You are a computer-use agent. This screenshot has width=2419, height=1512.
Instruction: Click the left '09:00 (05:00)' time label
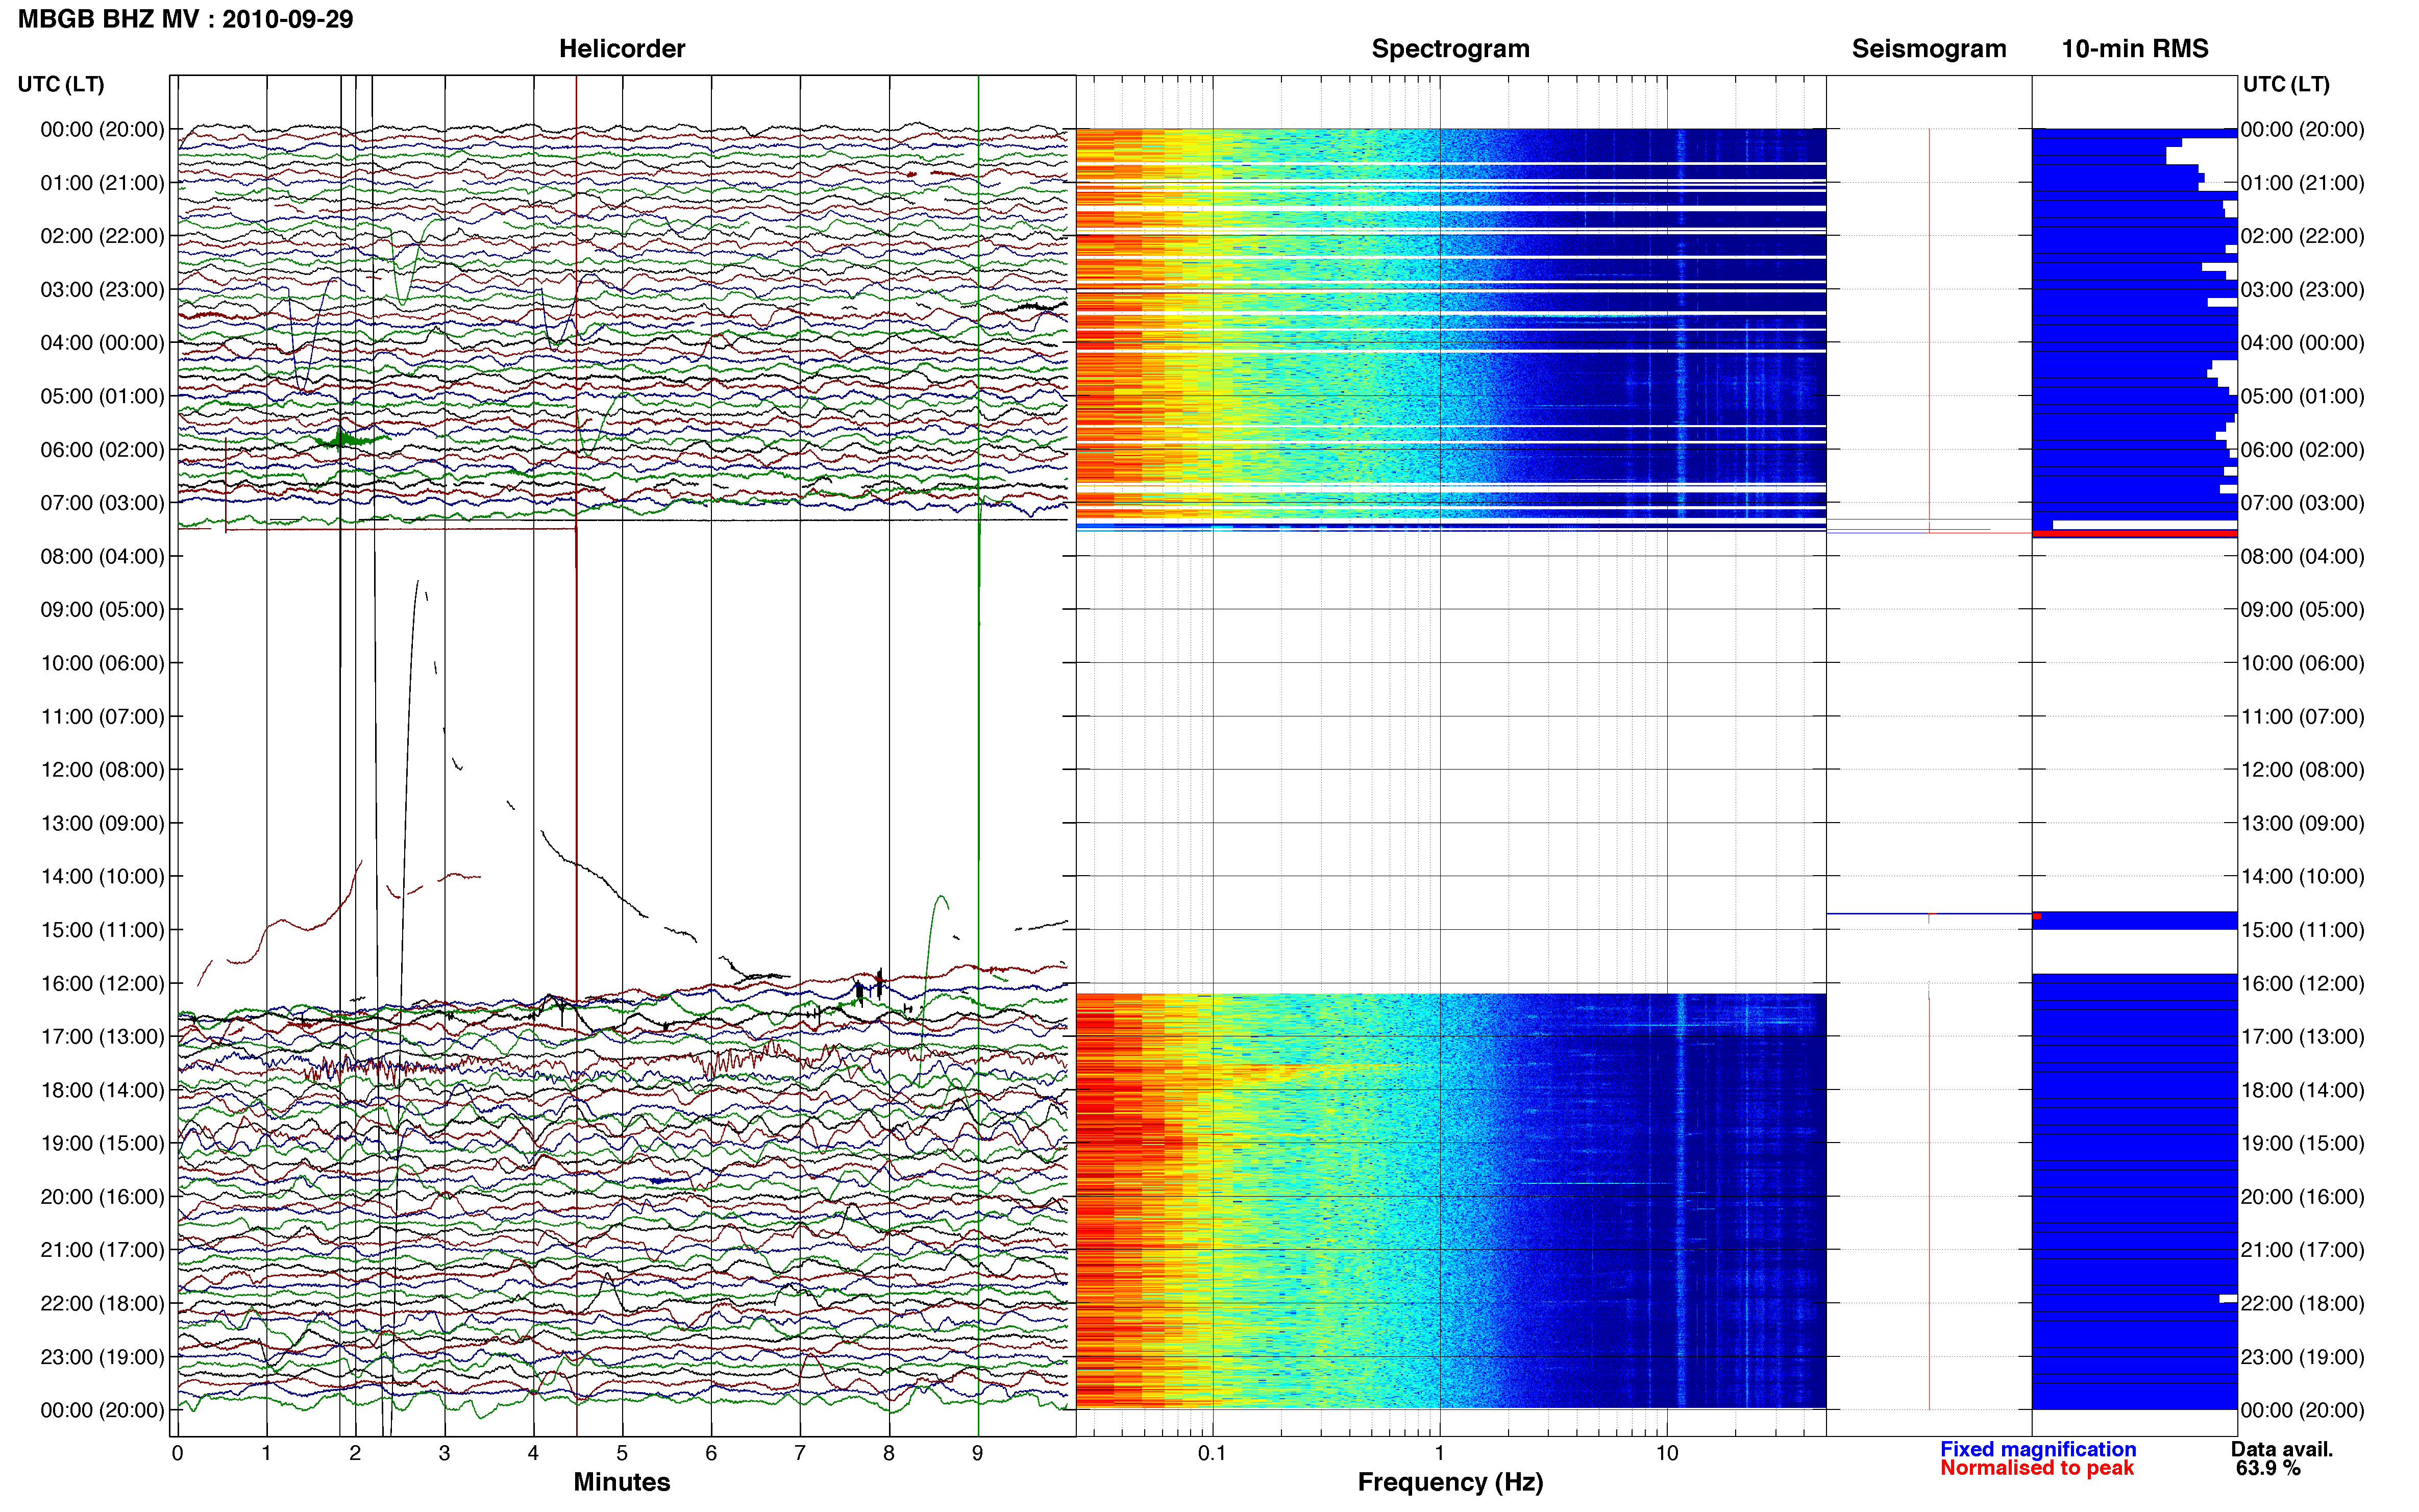pyautogui.click(x=102, y=609)
